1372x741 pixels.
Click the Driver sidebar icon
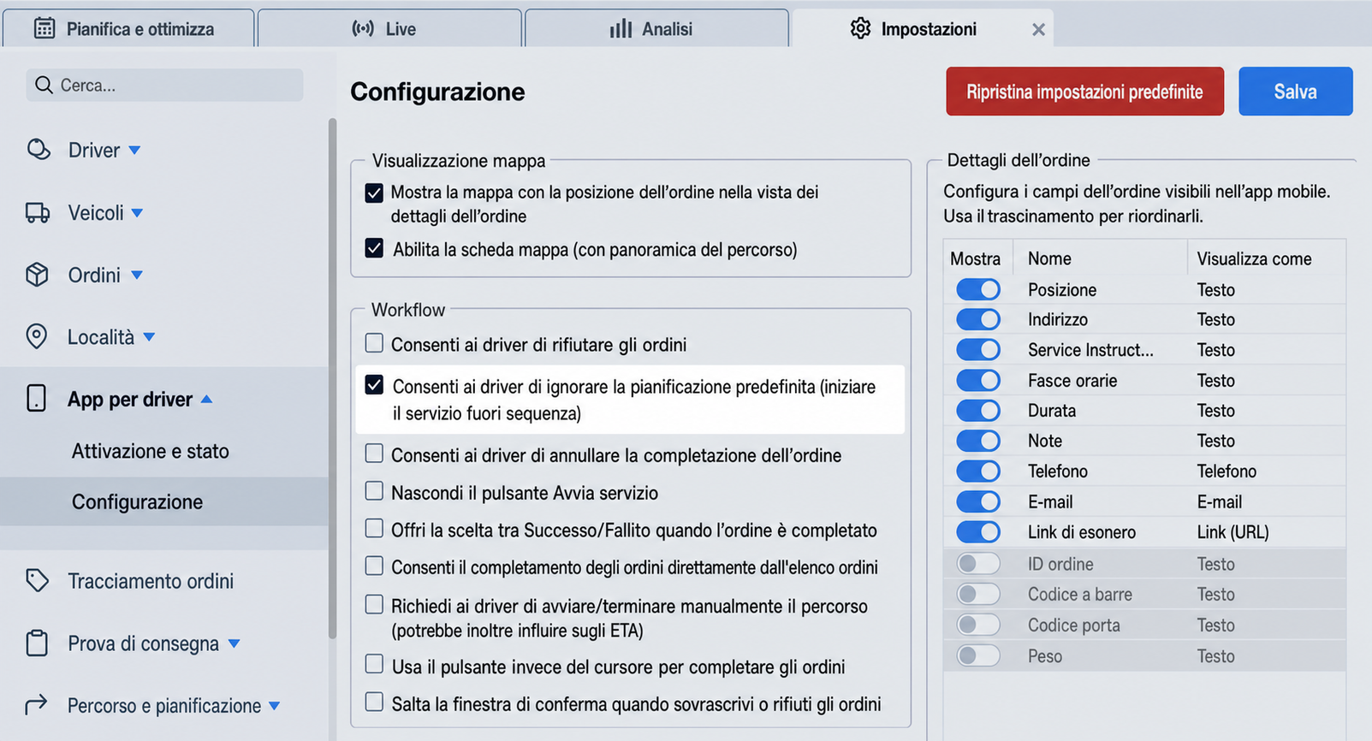38,150
